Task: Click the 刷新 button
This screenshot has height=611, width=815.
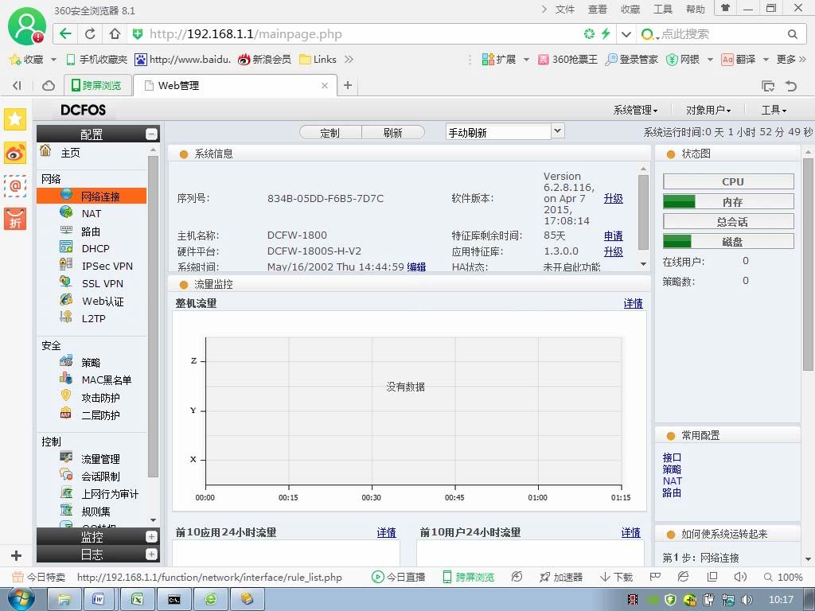Action: 393,133
